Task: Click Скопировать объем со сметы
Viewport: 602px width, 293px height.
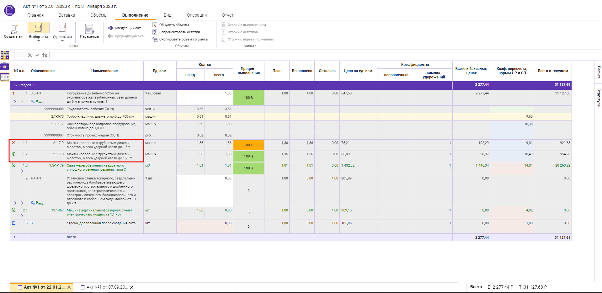Action: pyautogui.click(x=184, y=39)
